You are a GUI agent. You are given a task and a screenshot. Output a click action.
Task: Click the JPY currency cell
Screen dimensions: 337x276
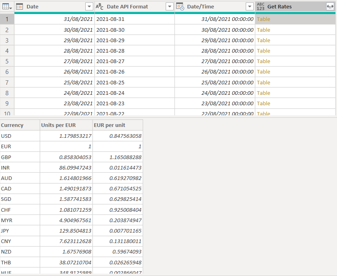point(20,231)
